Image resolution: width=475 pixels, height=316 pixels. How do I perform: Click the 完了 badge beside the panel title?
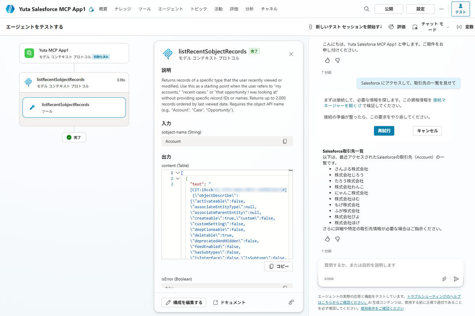[254, 51]
